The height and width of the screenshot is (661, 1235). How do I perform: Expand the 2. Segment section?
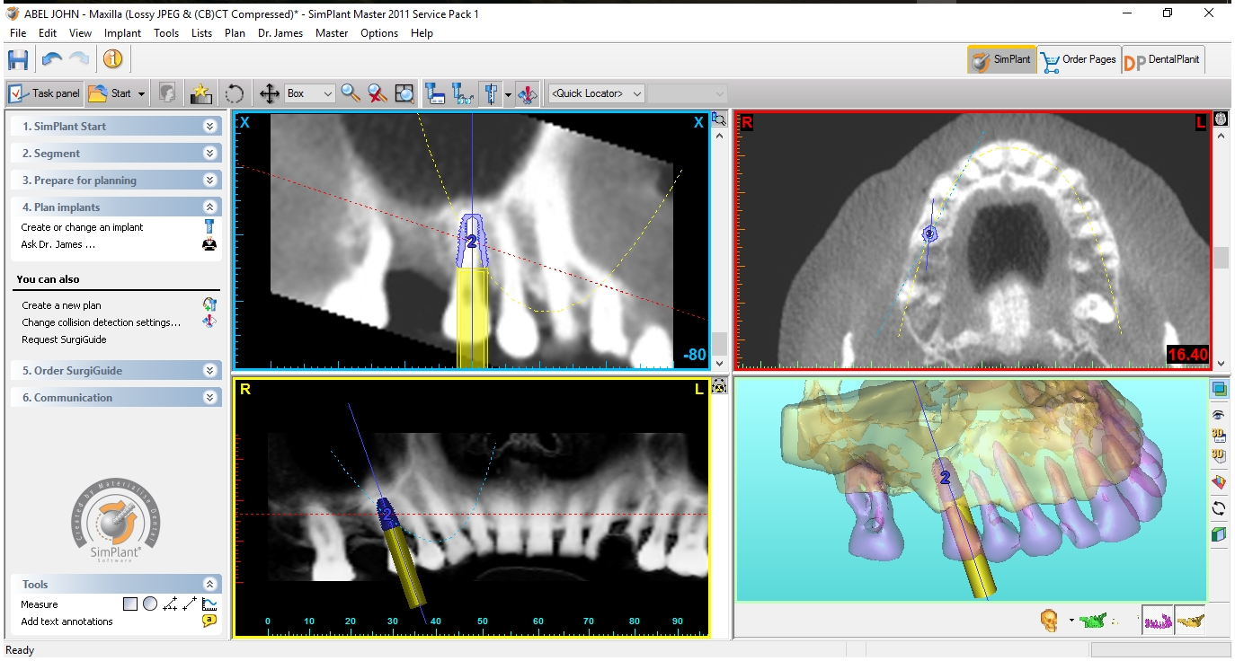click(210, 154)
